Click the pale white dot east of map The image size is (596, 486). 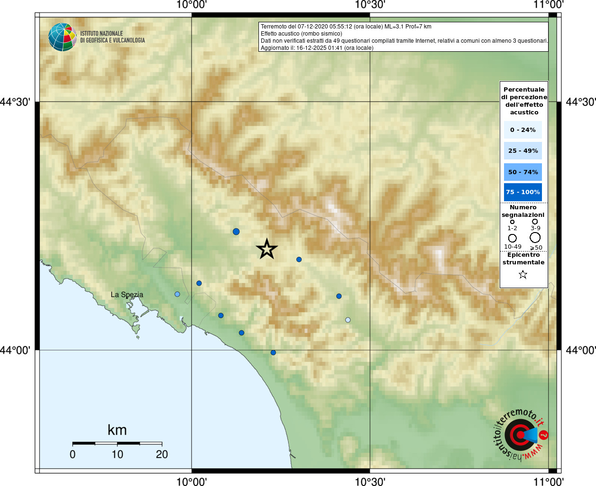coord(348,320)
